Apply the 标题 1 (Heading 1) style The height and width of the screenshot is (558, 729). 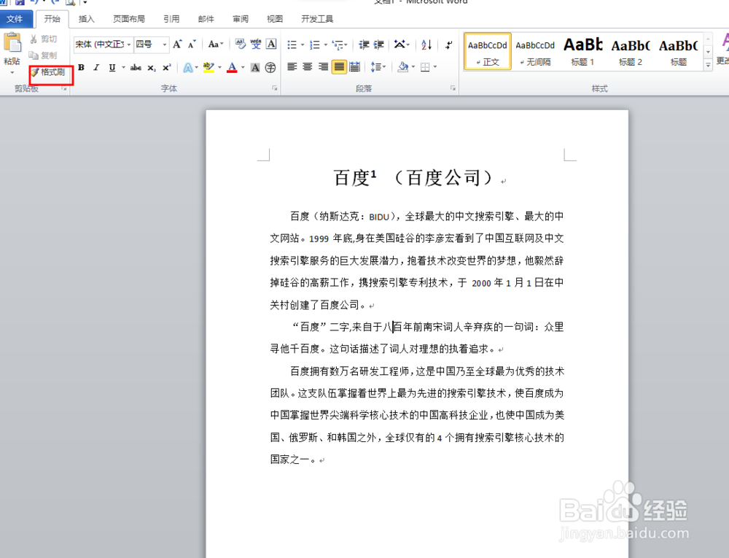[x=582, y=51]
